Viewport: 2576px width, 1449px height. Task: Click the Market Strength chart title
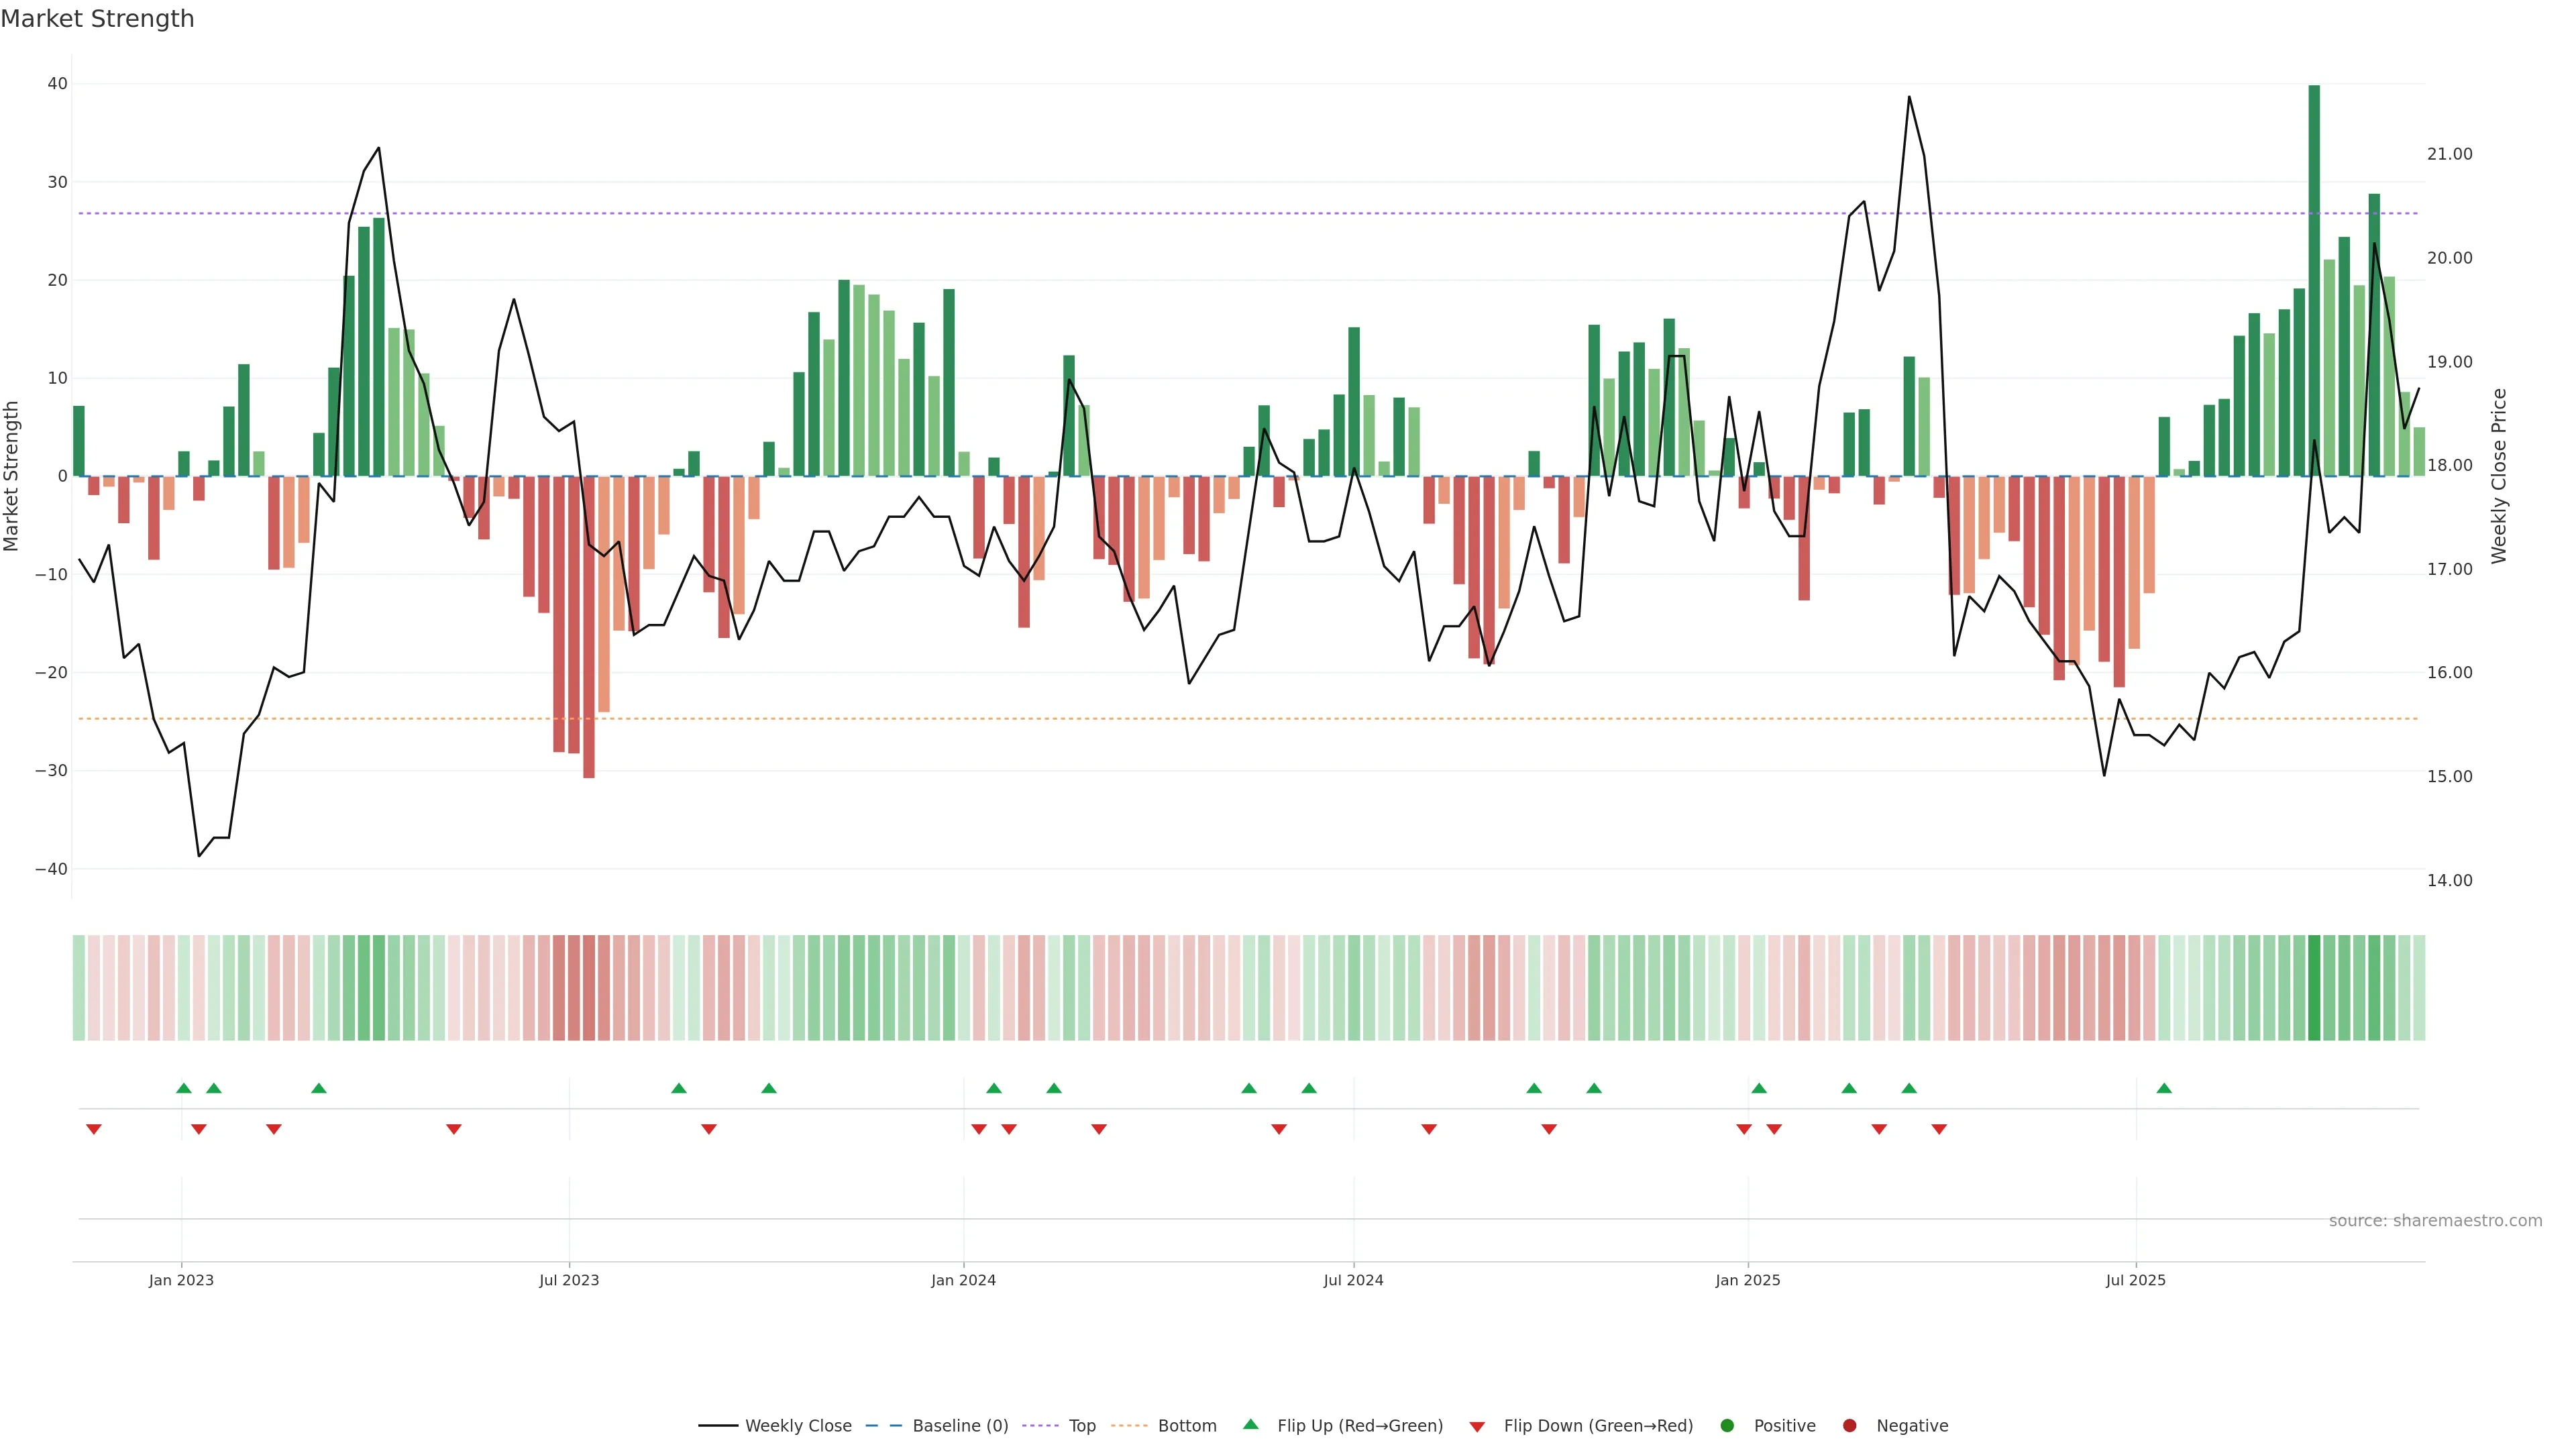pyautogui.click(x=97, y=19)
